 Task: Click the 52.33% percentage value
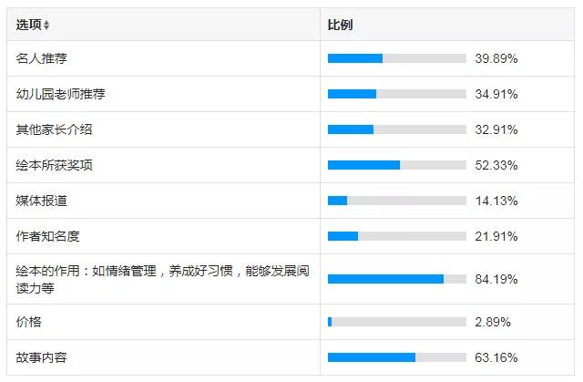[496, 165]
